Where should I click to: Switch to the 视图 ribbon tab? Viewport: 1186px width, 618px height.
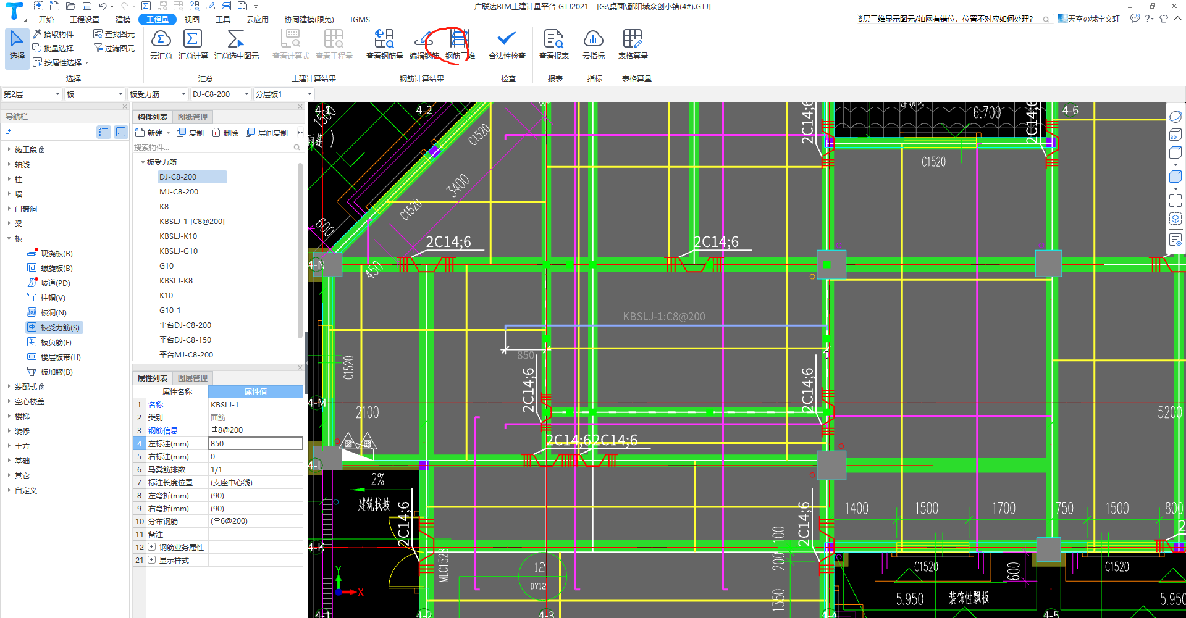coord(192,20)
